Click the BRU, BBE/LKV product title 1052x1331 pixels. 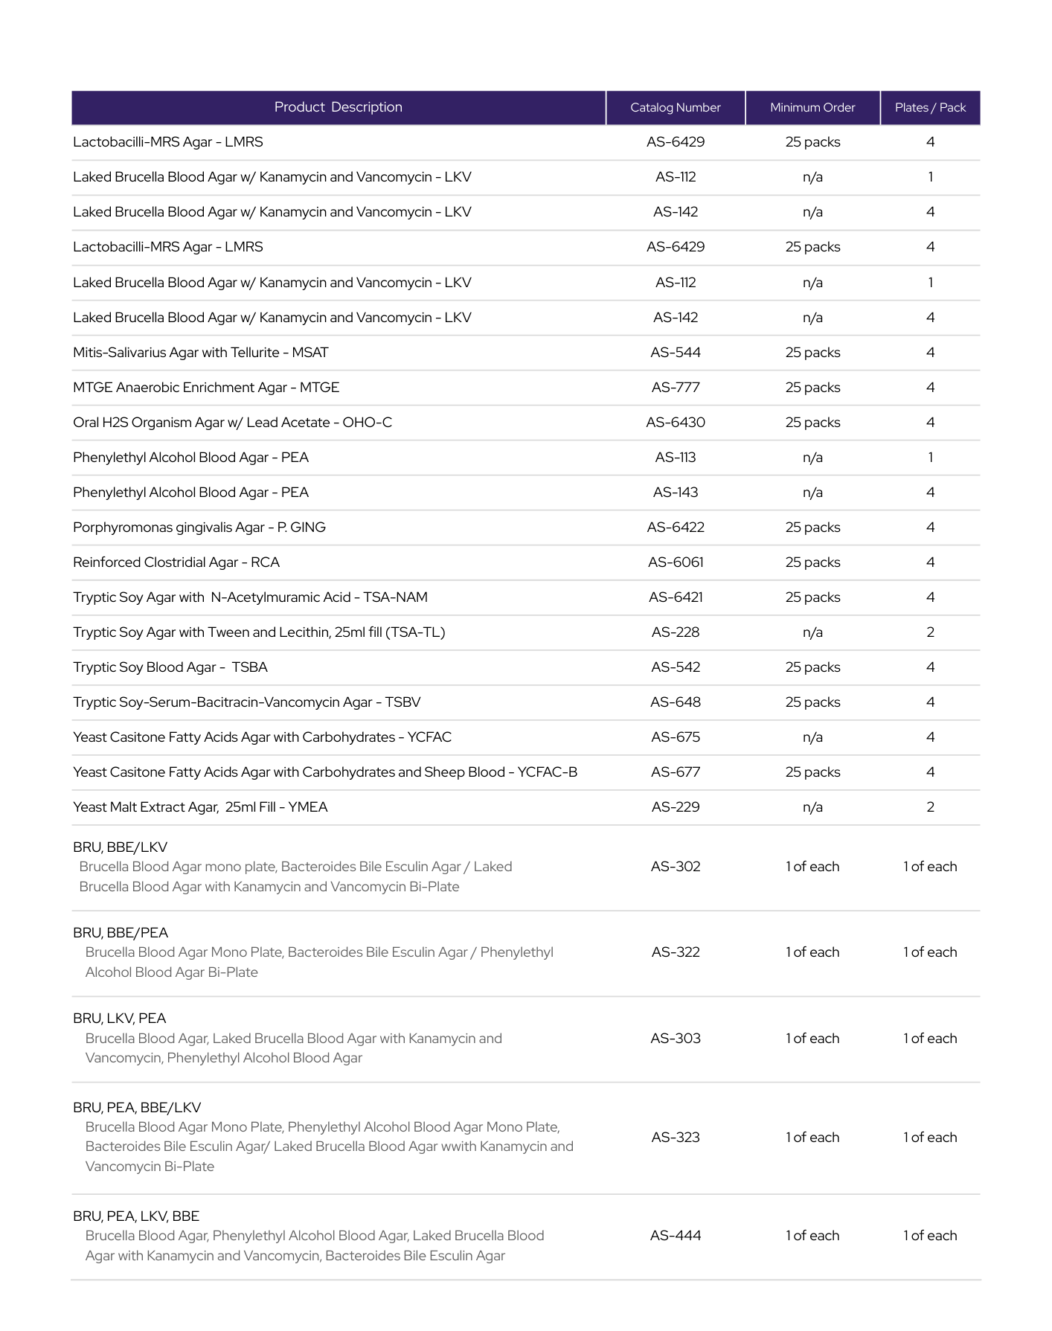[x=121, y=847]
